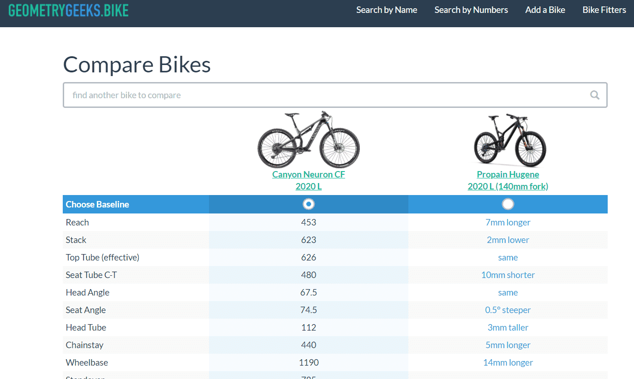Click the '0.5° steeper' Seat Angle value
This screenshot has width=634, height=379.
pyautogui.click(x=508, y=310)
